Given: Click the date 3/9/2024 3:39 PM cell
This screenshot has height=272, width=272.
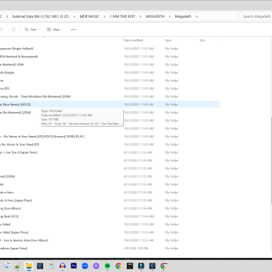Looking at the screenshot, I should pos(136,249).
